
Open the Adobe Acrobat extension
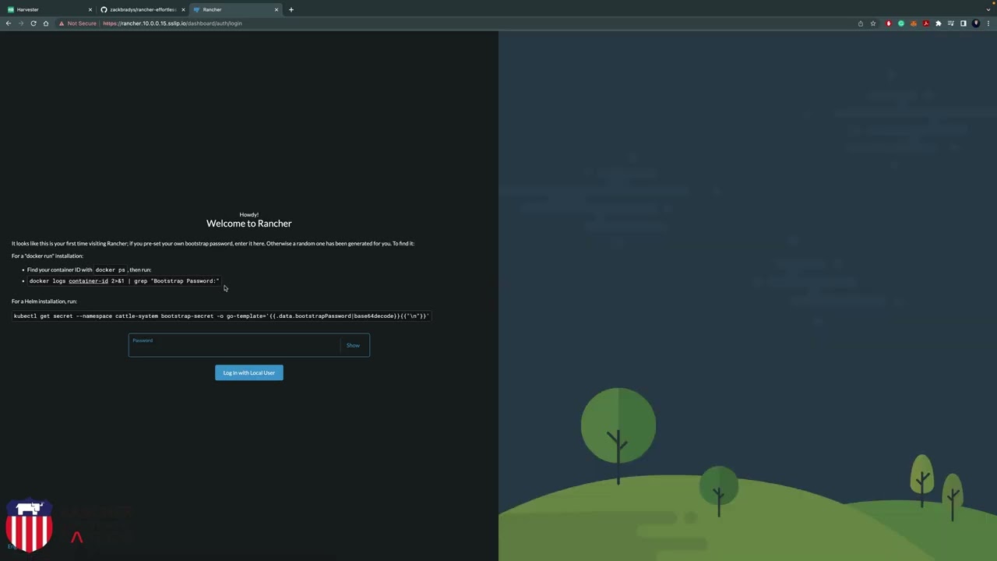tap(926, 23)
